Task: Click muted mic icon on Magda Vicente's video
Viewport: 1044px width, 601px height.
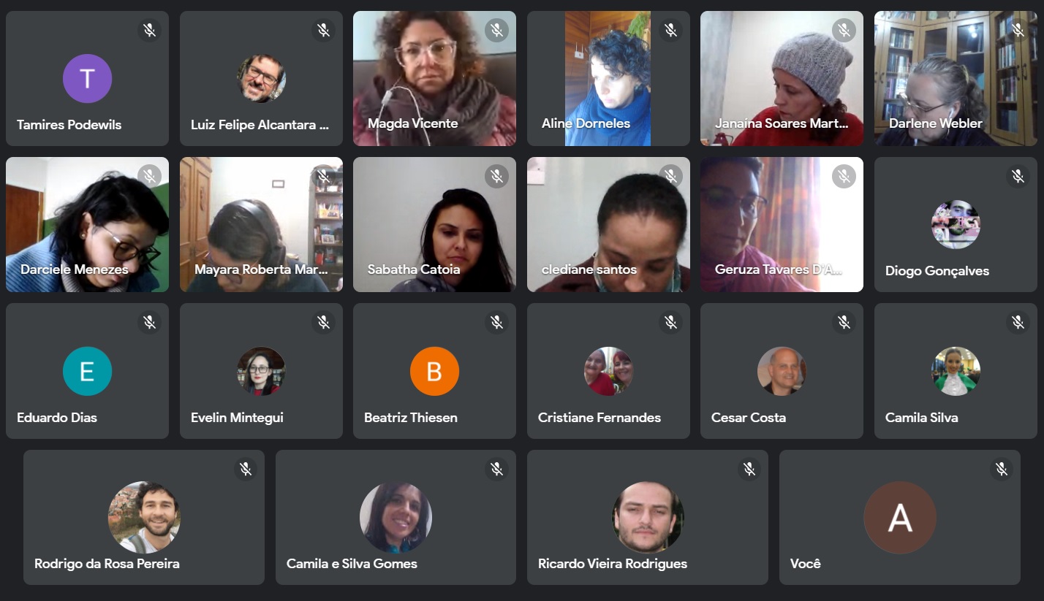Action: pos(496,30)
